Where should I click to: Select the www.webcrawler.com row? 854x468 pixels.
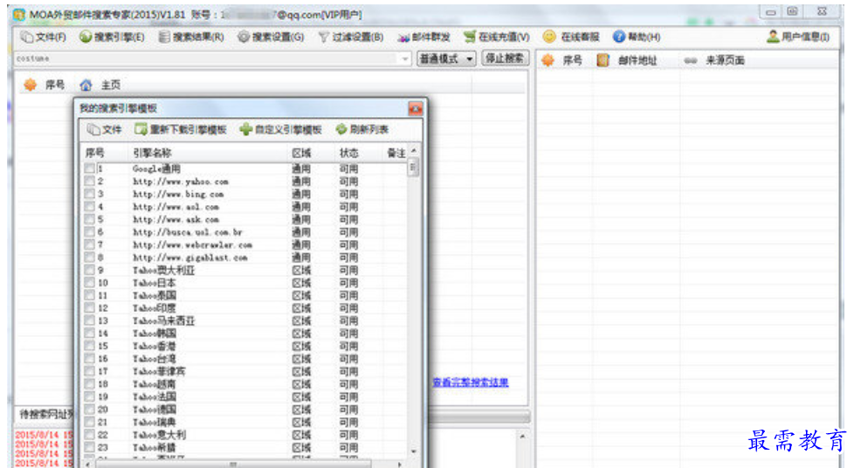point(245,245)
